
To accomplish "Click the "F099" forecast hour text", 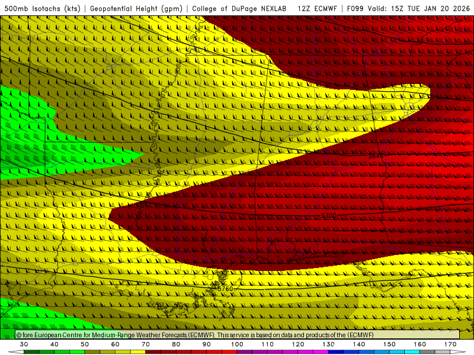I will 355,8.
